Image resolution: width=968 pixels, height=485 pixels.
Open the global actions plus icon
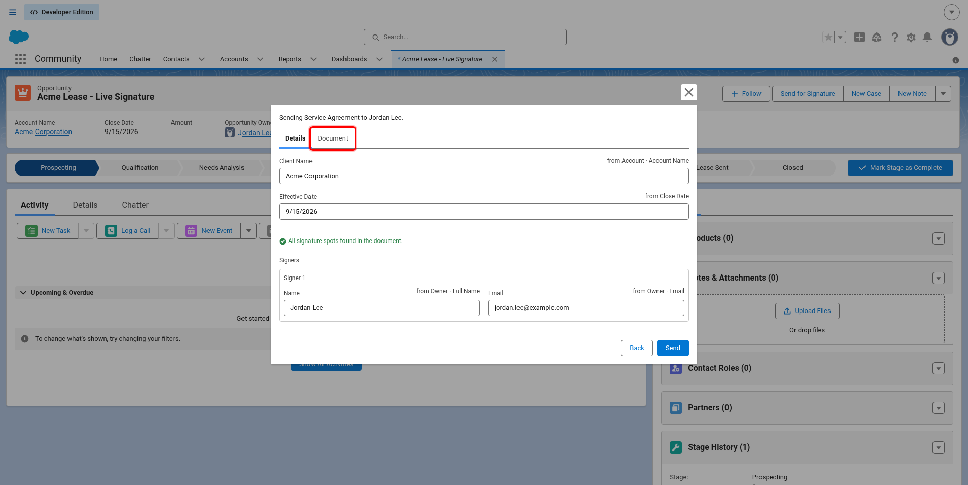tap(859, 37)
